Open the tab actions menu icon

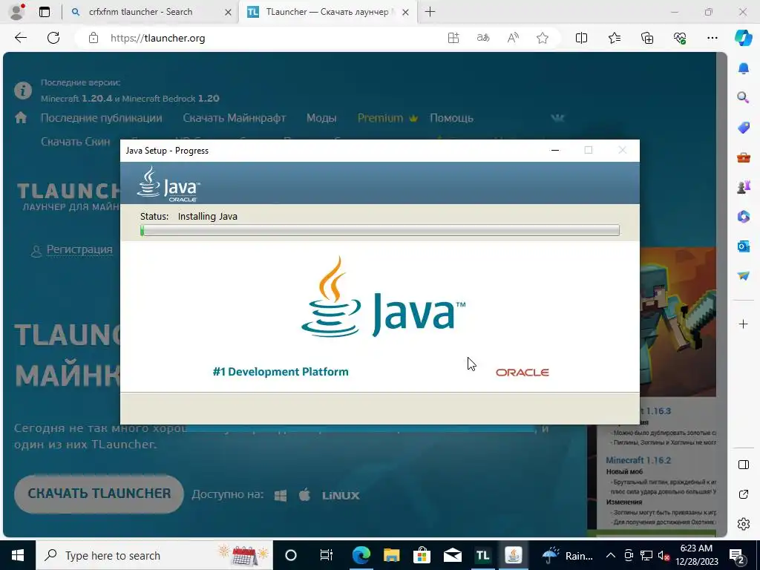tap(45, 12)
